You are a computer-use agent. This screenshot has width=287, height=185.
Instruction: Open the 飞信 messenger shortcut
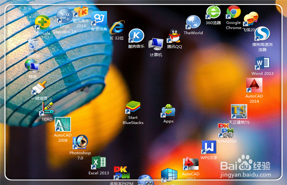tap(251, 19)
